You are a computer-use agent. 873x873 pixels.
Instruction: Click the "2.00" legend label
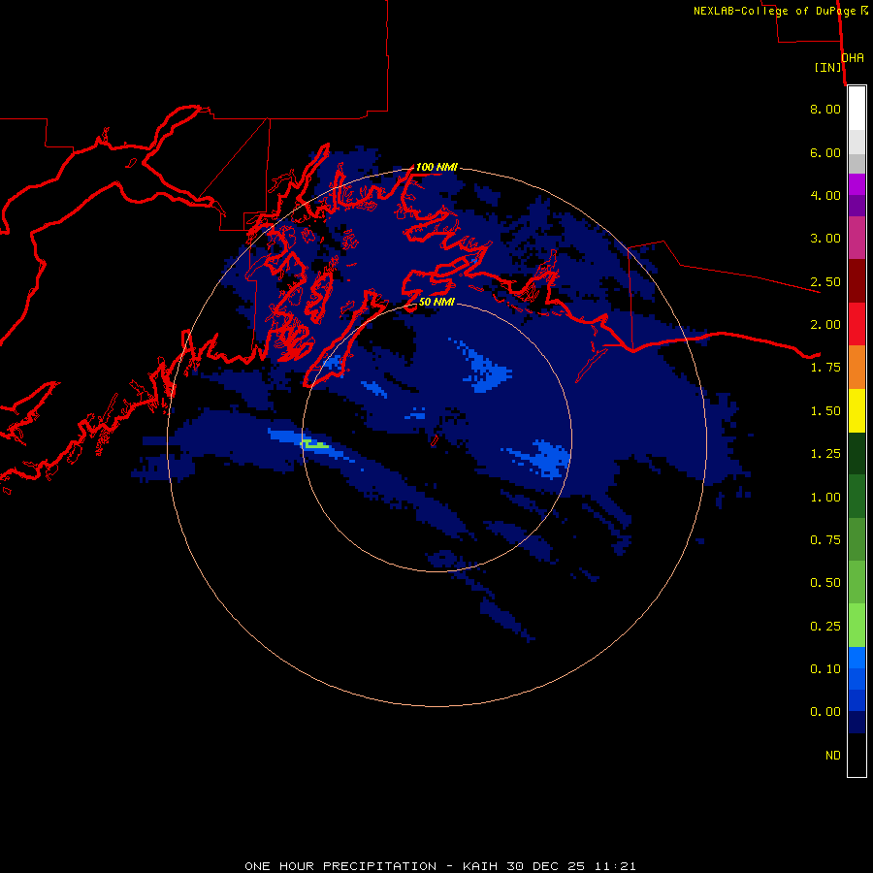coord(825,325)
